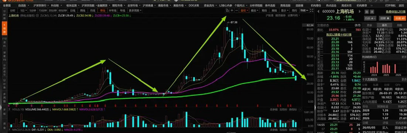This screenshot has height=133, width=407.
Task: Open 自选+ dropdown button
Action: tap(370, 18)
